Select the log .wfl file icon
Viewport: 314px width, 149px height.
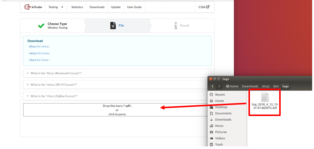(264, 97)
